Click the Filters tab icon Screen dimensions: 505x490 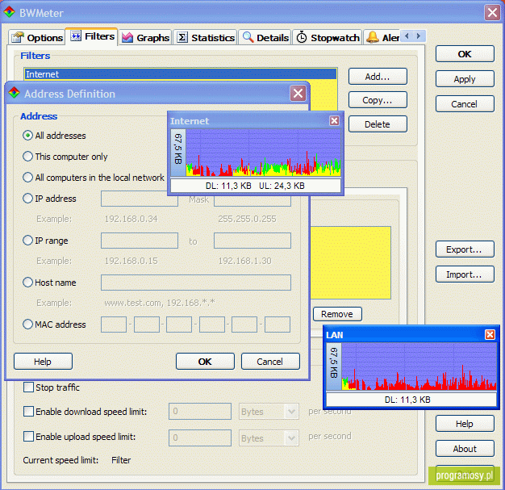[x=76, y=36]
